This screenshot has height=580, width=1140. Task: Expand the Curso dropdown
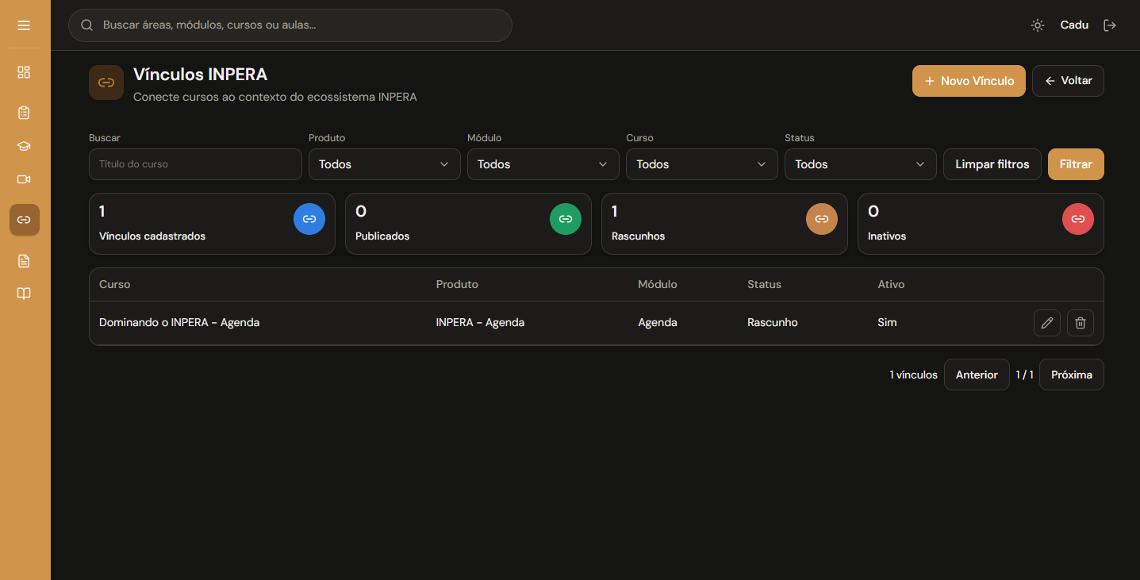[702, 164]
